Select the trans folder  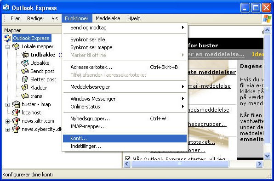[36, 96]
